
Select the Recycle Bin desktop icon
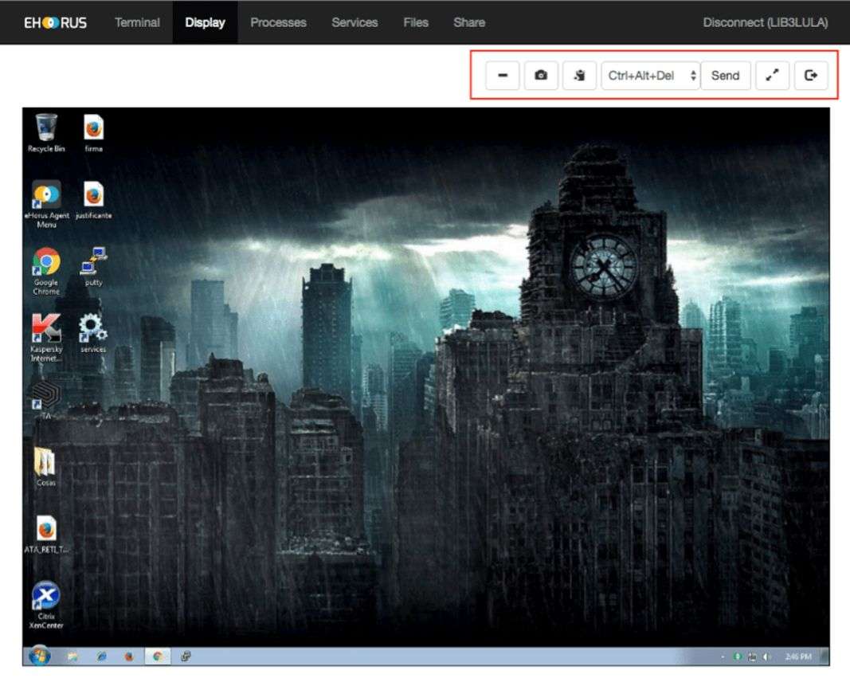(x=46, y=129)
